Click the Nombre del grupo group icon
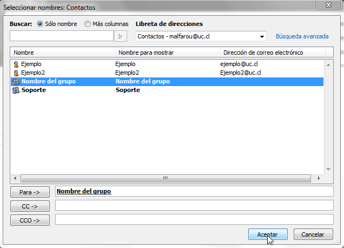The height and width of the screenshot is (248, 344). 16,82
